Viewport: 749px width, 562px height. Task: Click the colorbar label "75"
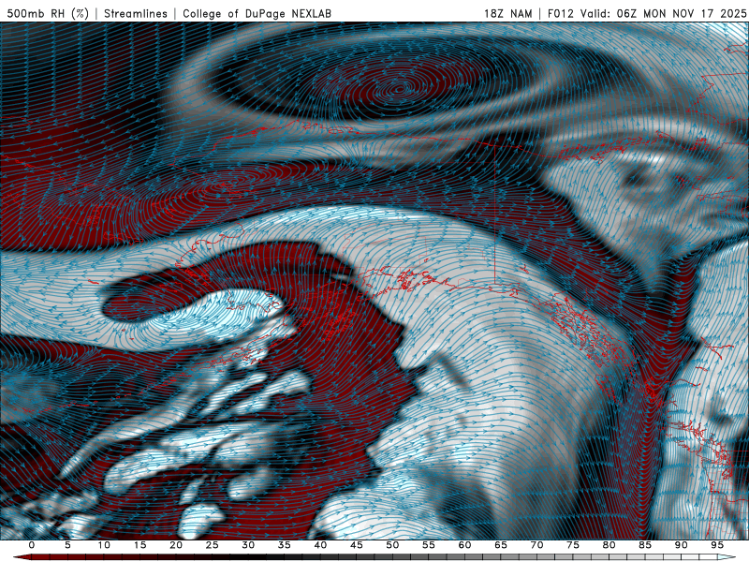point(573,545)
